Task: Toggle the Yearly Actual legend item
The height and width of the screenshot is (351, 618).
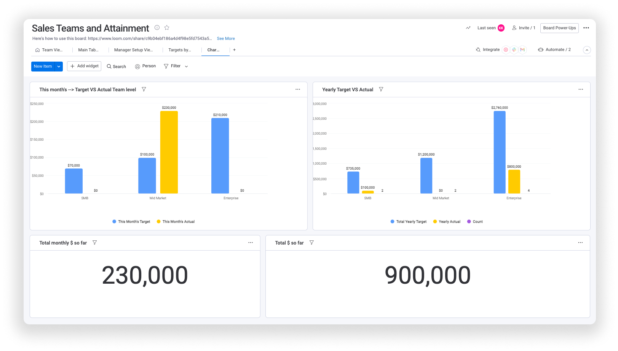Action: 447,221
